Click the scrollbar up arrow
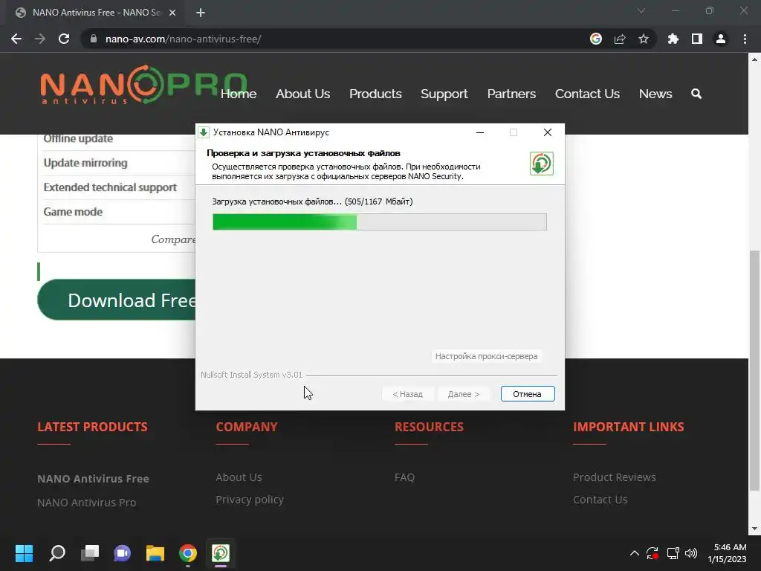 pyautogui.click(x=754, y=59)
